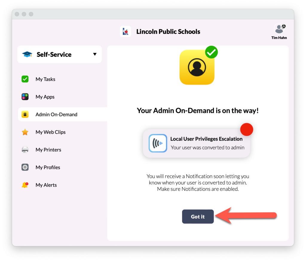Expand the Self-Service dropdown arrow

tap(95, 54)
